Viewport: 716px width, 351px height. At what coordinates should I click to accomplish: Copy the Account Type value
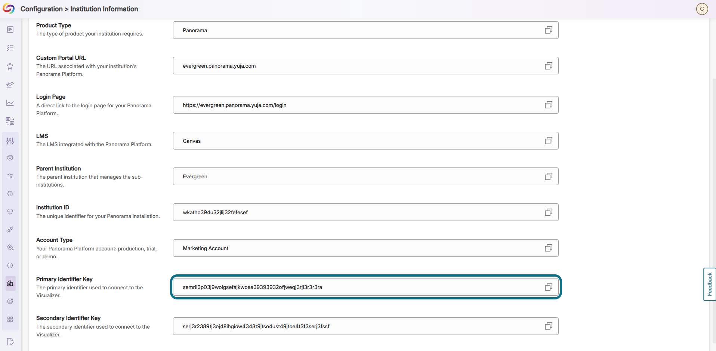[x=548, y=248]
